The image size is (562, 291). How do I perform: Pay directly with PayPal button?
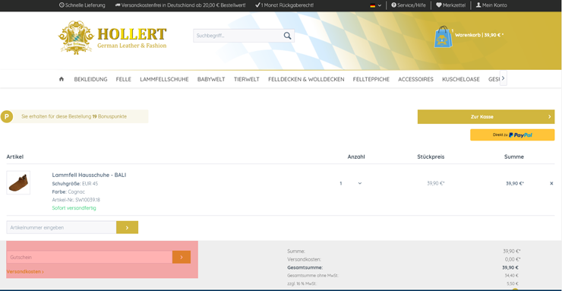512,134
